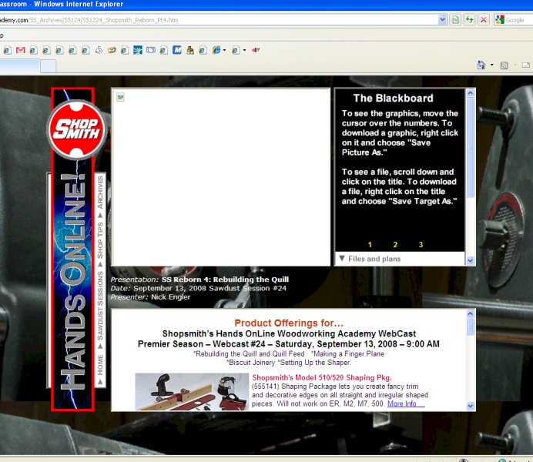Click the broken image icon in presentation frame
Screen dimensions: 533x462
[120, 97]
